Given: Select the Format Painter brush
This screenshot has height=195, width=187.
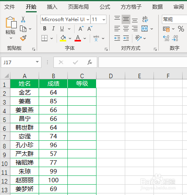Looking at the screenshot, I should pos(23,38).
